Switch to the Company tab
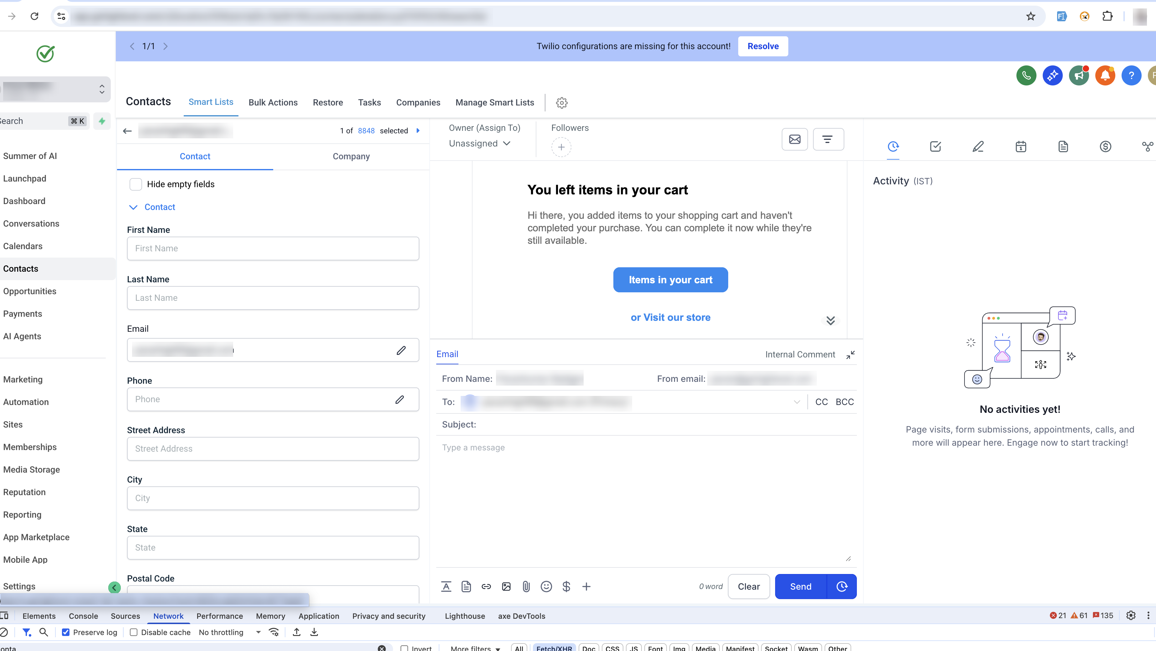 click(351, 156)
